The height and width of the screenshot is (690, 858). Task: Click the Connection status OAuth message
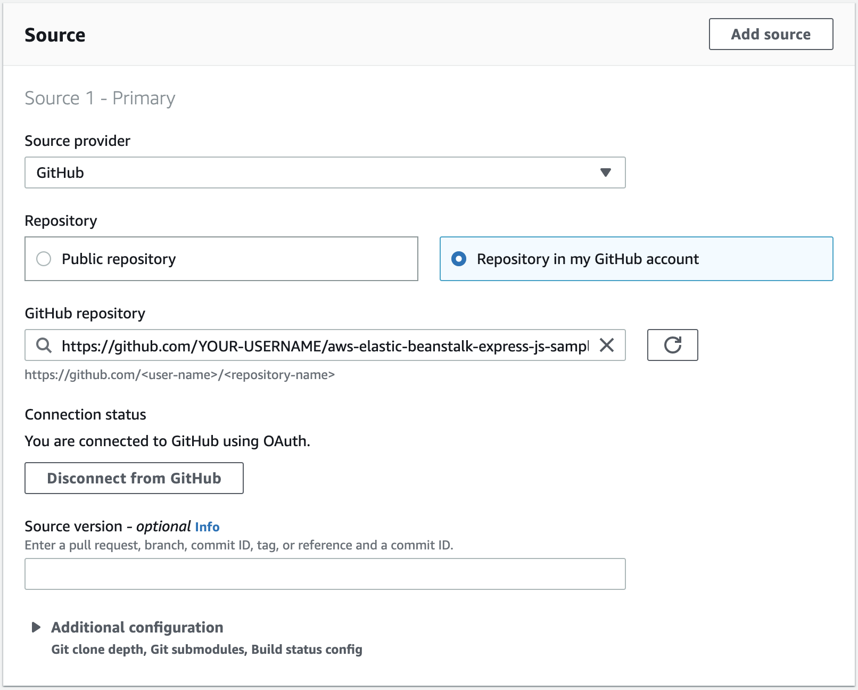[x=167, y=441]
